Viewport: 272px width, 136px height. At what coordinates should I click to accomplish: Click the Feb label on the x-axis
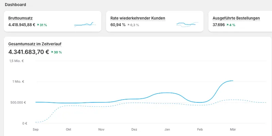[x=200, y=130]
